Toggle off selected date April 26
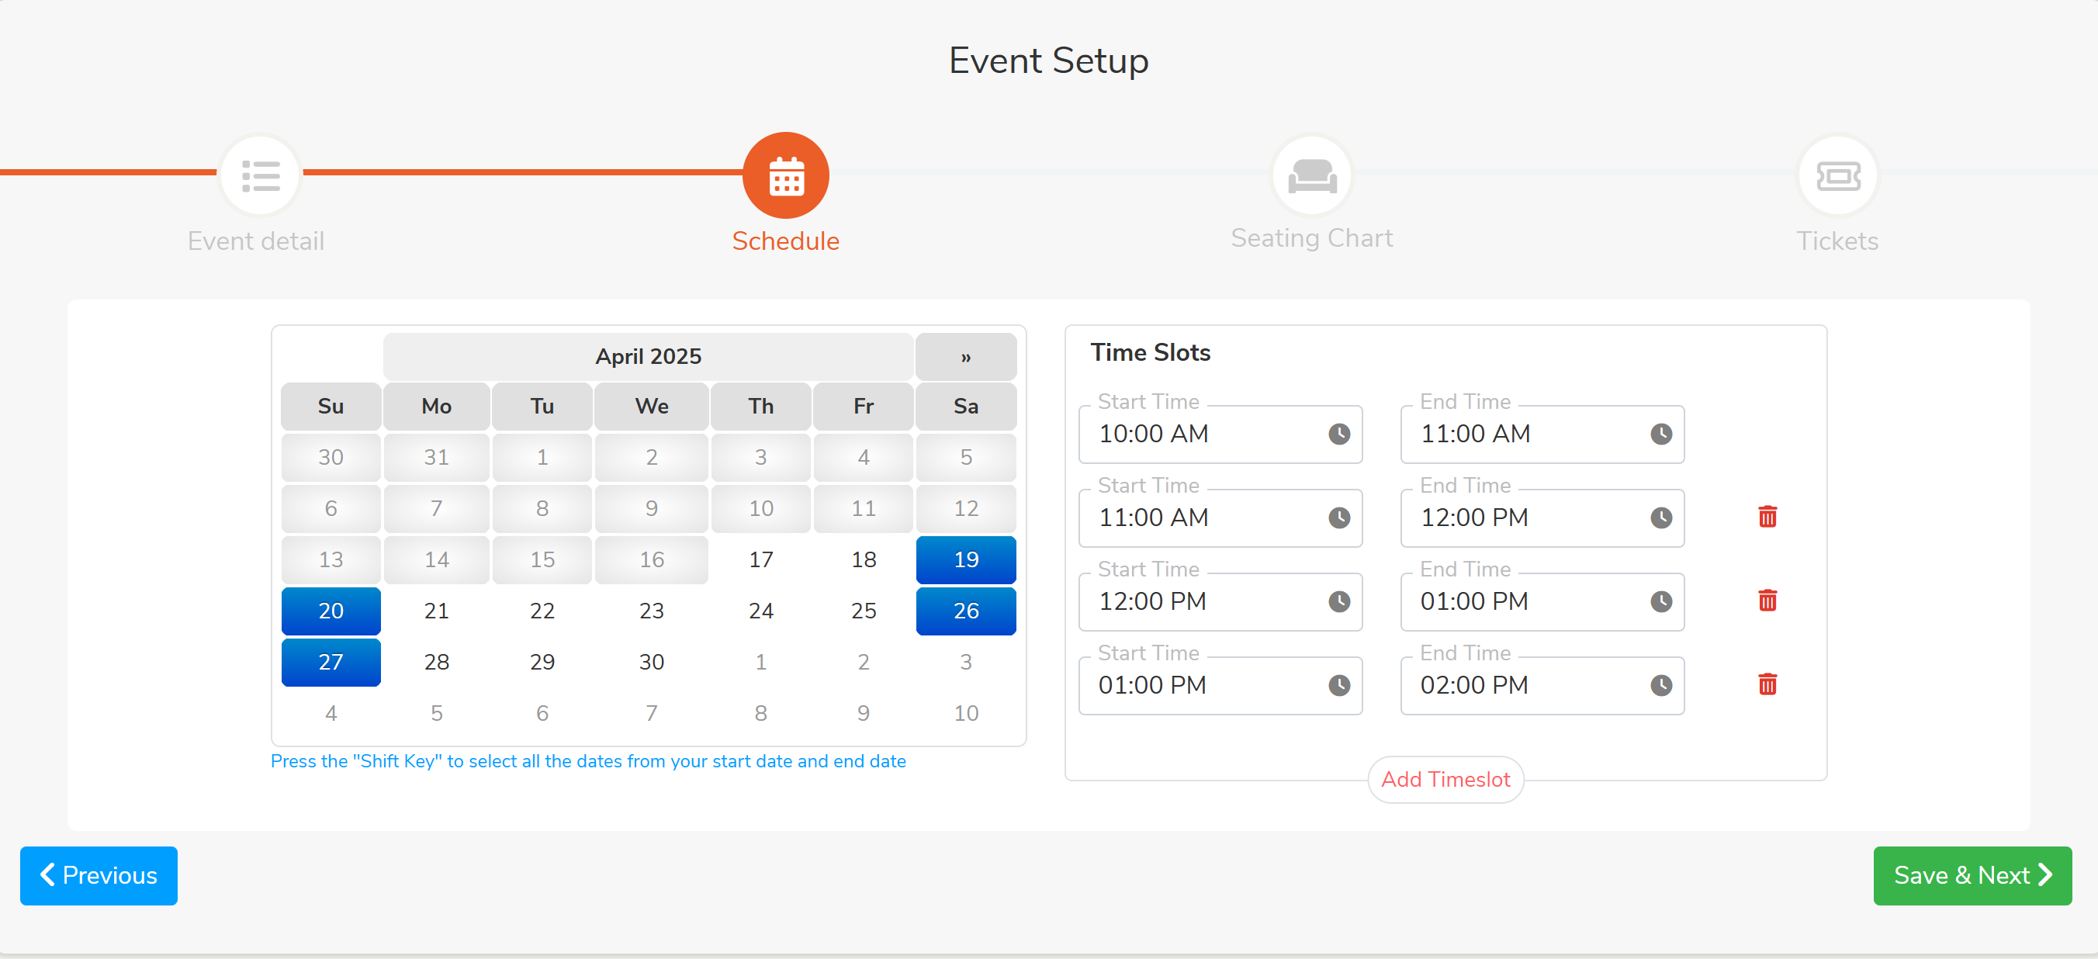This screenshot has width=2098, height=959. [965, 611]
